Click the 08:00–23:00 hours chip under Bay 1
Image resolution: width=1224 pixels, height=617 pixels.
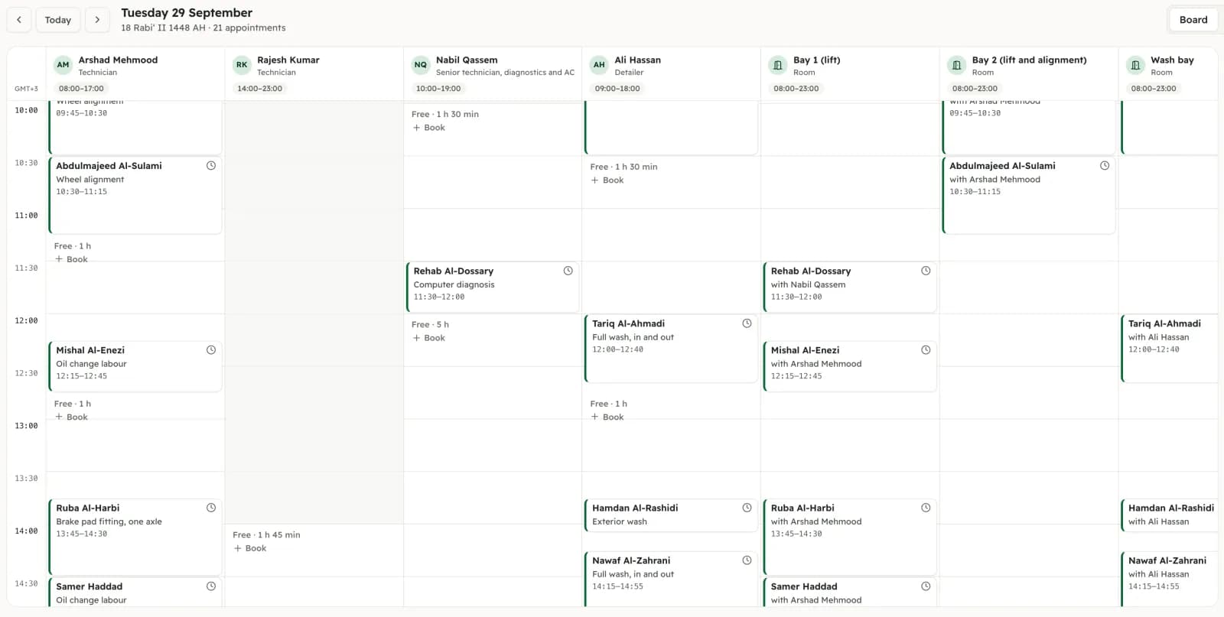click(796, 89)
